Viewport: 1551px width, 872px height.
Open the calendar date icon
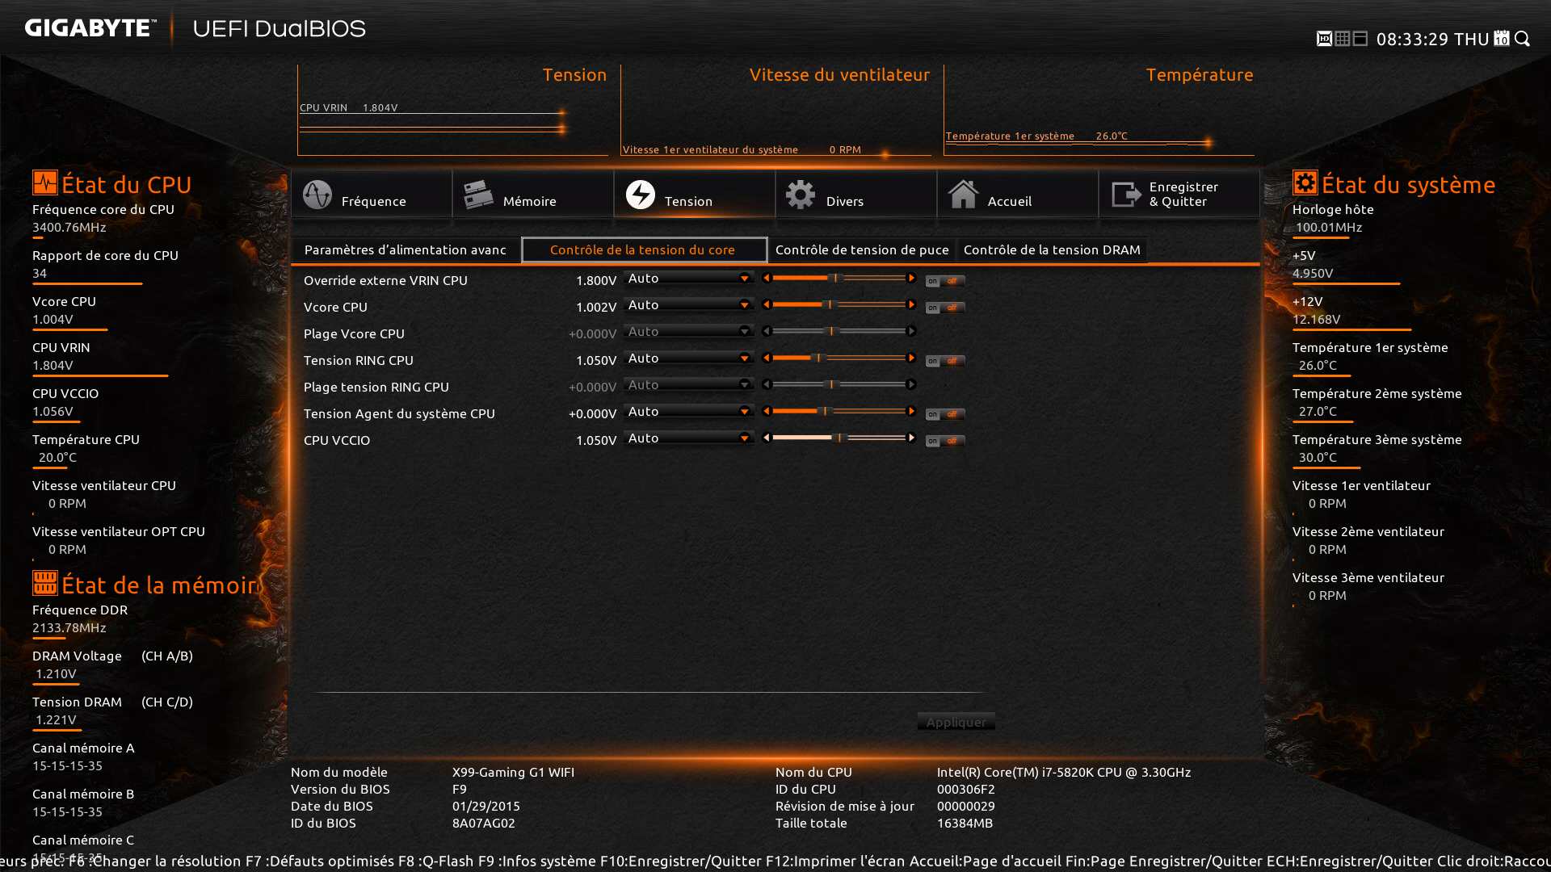1502,39
